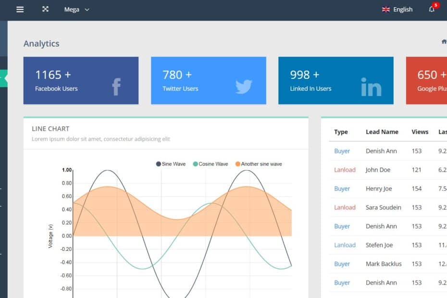Image resolution: width=447 pixels, height=298 pixels.
Task: Click Buyer link in Mark Backlus row
Action: [x=342, y=264]
